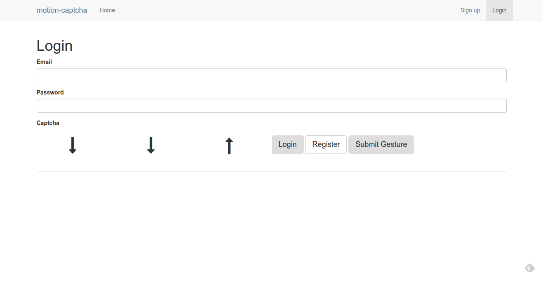Click the Captcha label text
Viewport: 543px width, 281px height.
click(48, 123)
